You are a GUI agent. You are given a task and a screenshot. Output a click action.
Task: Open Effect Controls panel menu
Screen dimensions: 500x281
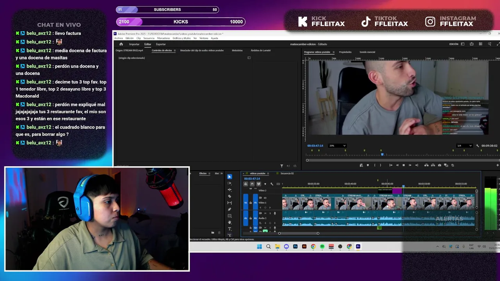pyautogui.click(x=175, y=50)
